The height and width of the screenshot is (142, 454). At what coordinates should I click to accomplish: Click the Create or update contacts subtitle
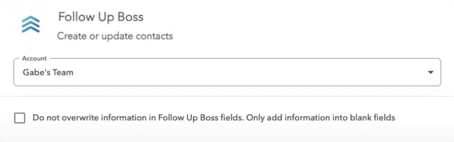coord(115,36)
